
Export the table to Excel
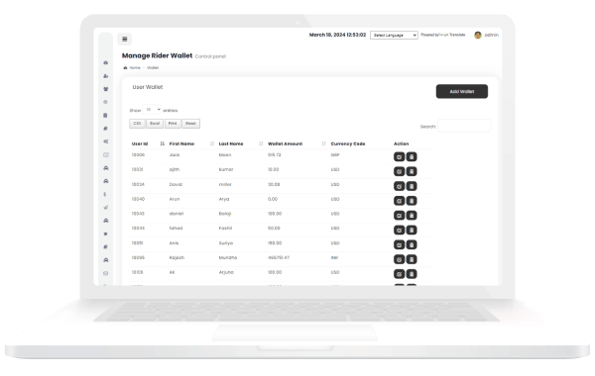point(155,124)
